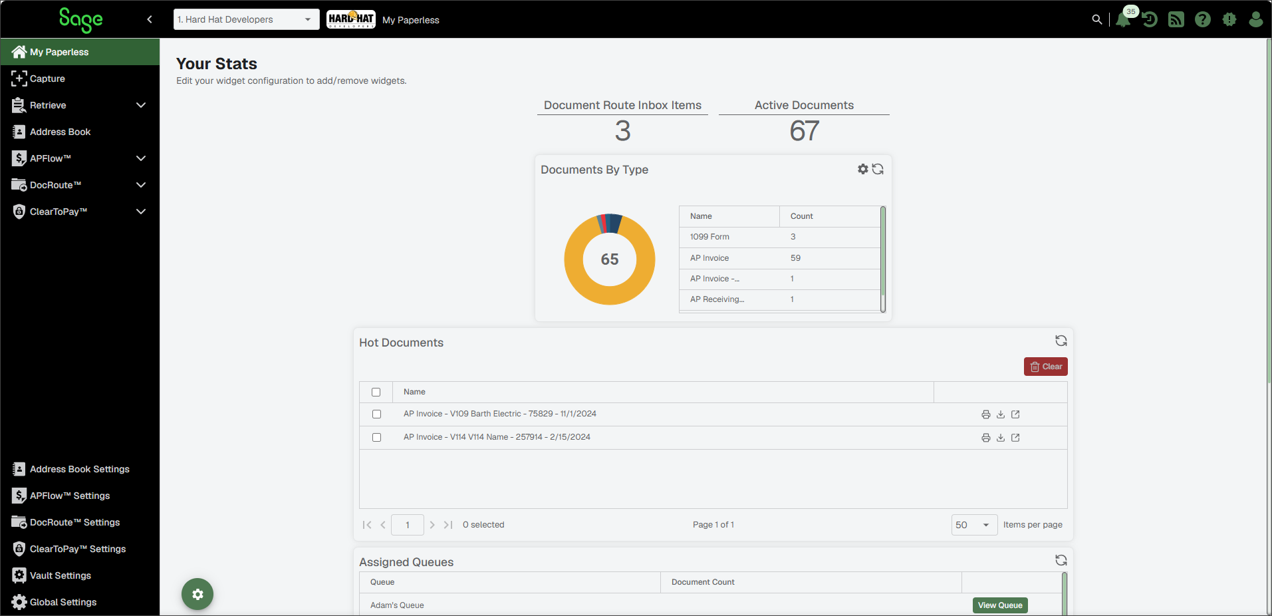Check the V114 Name invoice checkbox
The image size is (1272, 616).
pos(376,437)
